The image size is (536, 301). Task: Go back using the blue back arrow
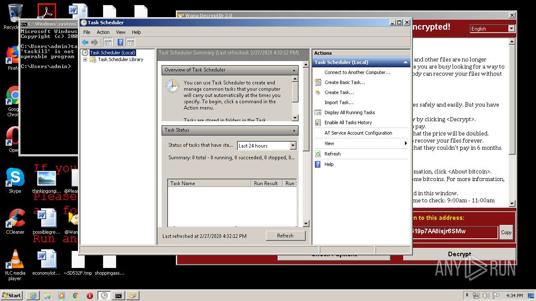pyautogui.click(x=85, y=42)
